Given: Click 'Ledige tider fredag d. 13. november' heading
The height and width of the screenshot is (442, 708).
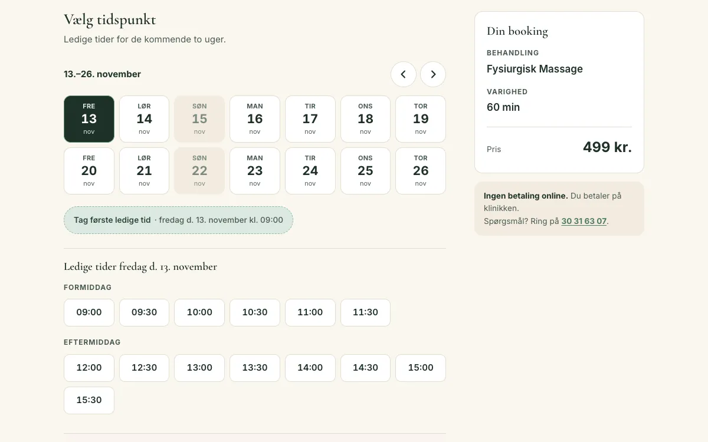Looking at the screenshot, I should pyautogui.click(x=140, y=266).
